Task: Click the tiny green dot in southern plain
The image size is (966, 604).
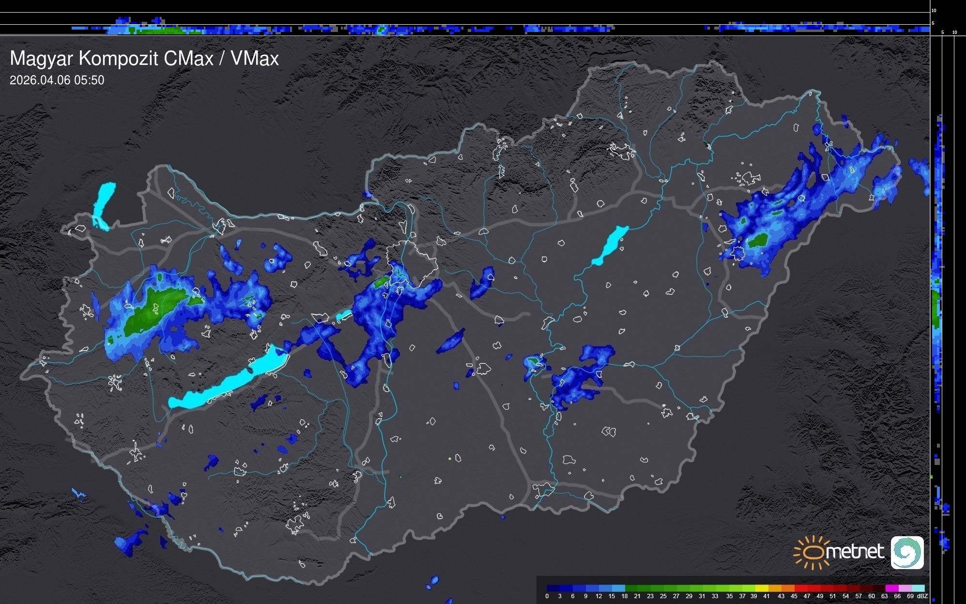Action: (450, 458)
